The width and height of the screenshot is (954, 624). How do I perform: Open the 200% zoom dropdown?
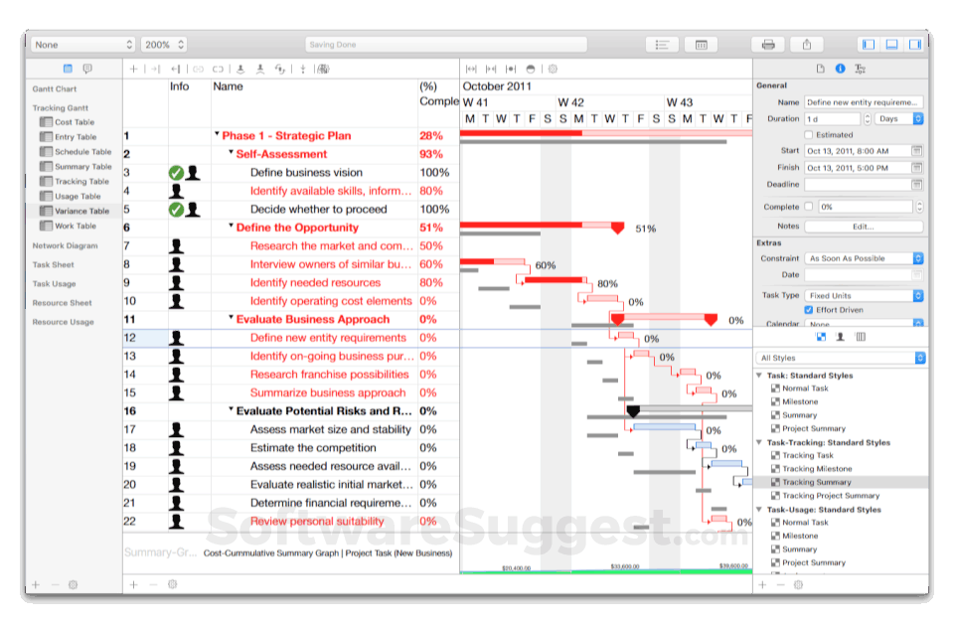pyautogui.click(x=164, y=45)
